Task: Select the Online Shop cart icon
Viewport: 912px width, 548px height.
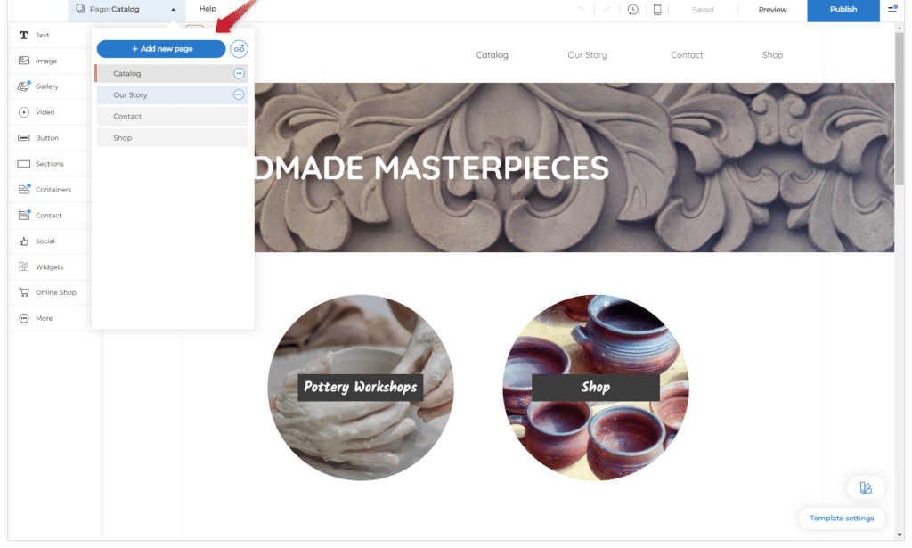Action: coord(24,292)
